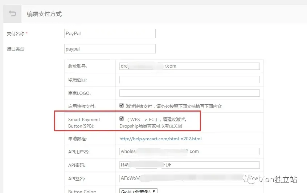The width and height of the screenshot is (307, 193).
Task: Click the empty 取消返回 input field
Action: click(189, 79)
